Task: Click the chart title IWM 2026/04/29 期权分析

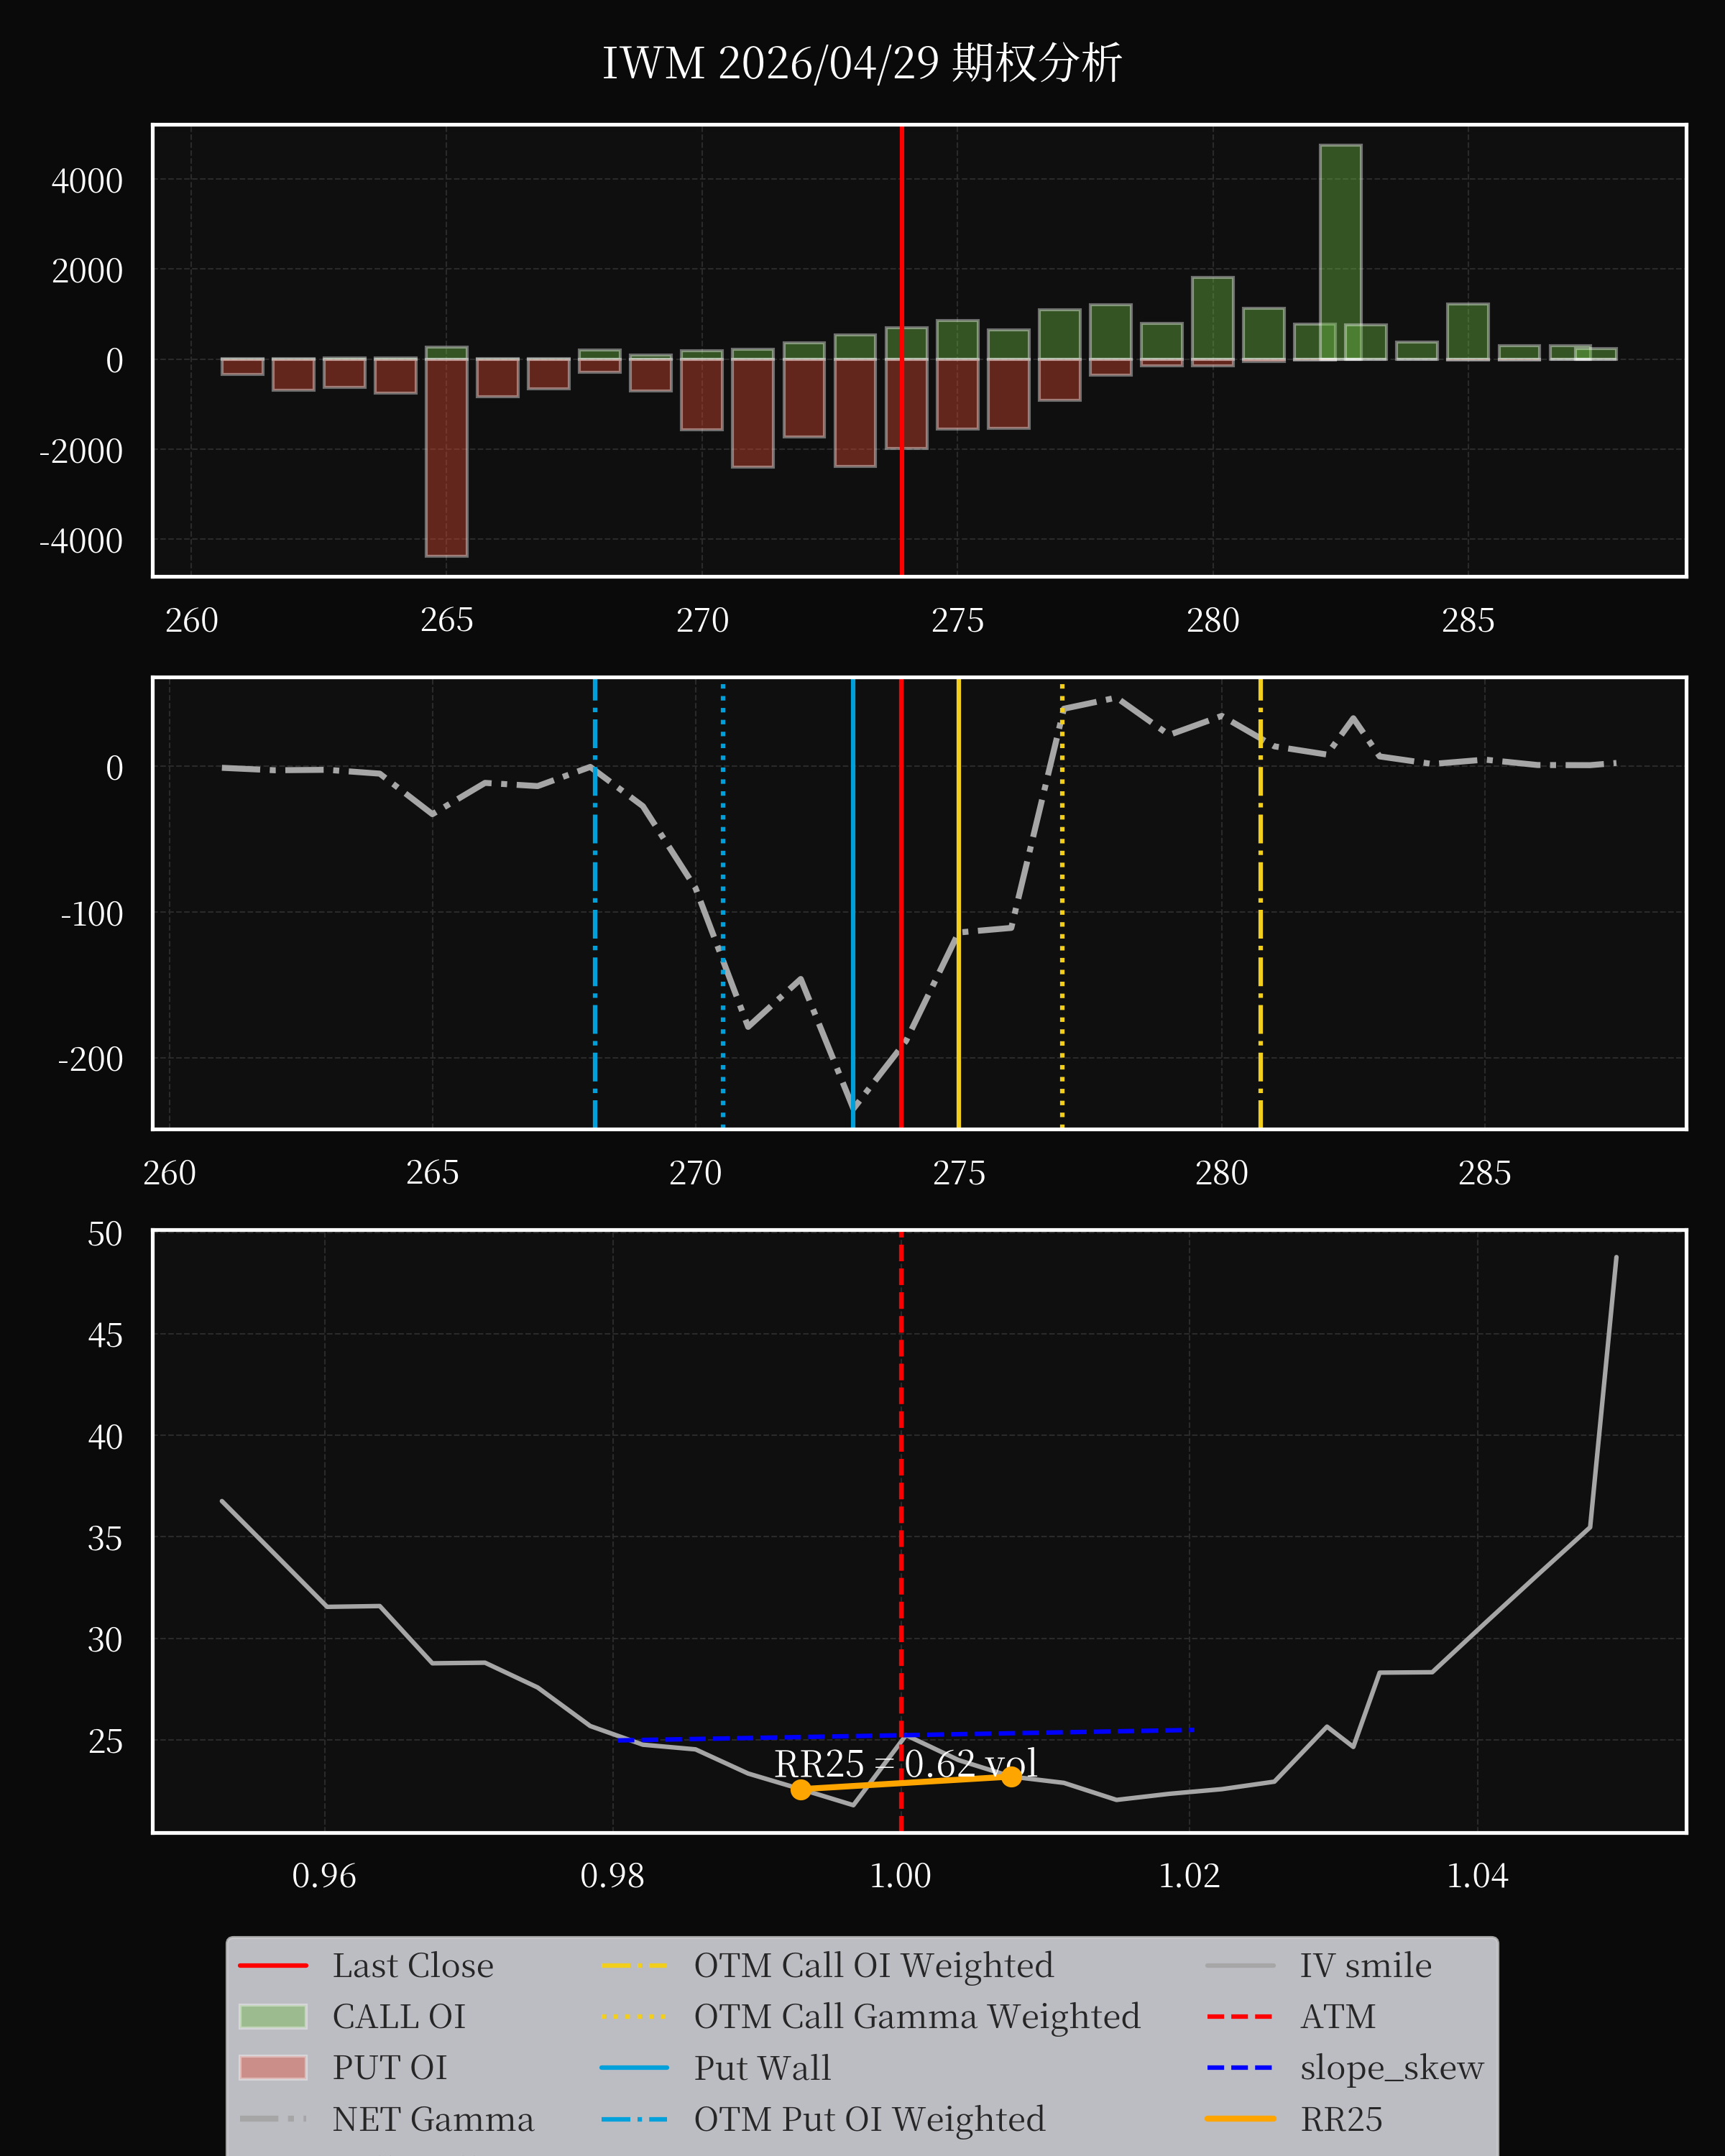Action: click(x=862, y=63)
